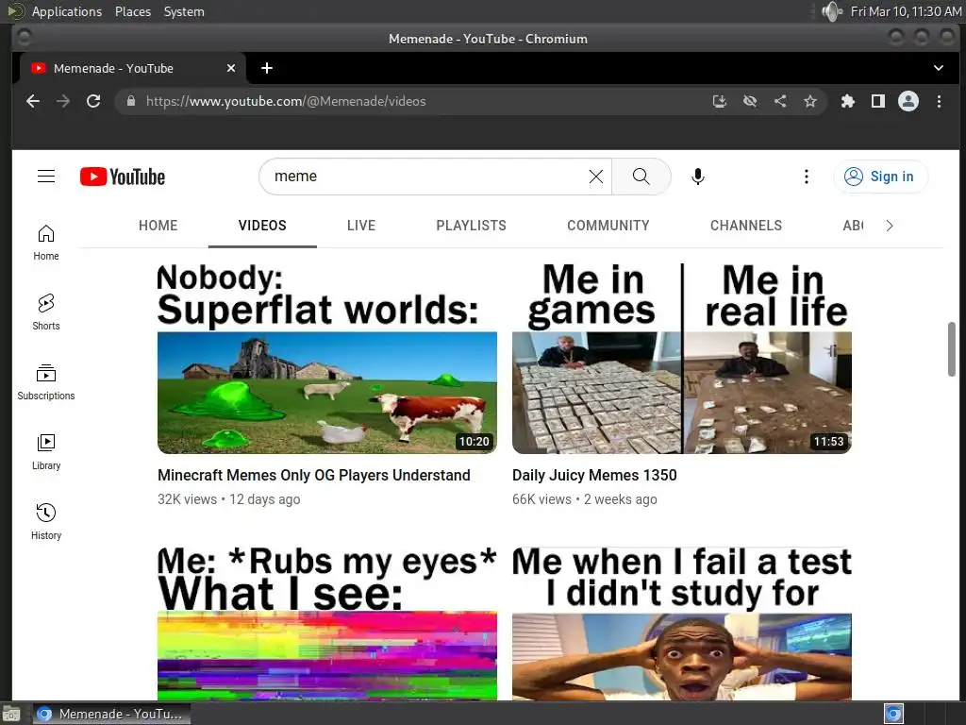This screenshot has width=966, height=725.
Task: Switch to the LIVE channel tab
Action: 361,226
